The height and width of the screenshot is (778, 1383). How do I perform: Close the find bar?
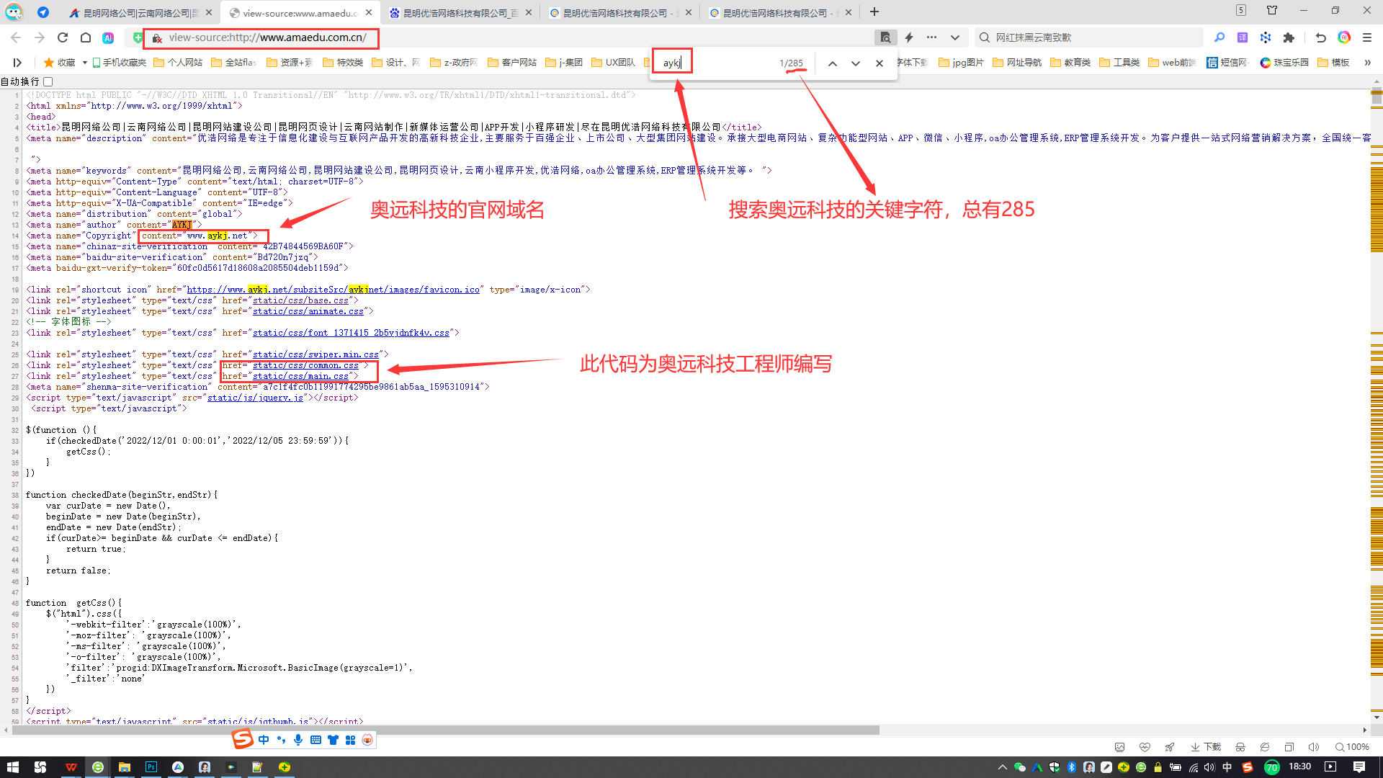(880, 63)
